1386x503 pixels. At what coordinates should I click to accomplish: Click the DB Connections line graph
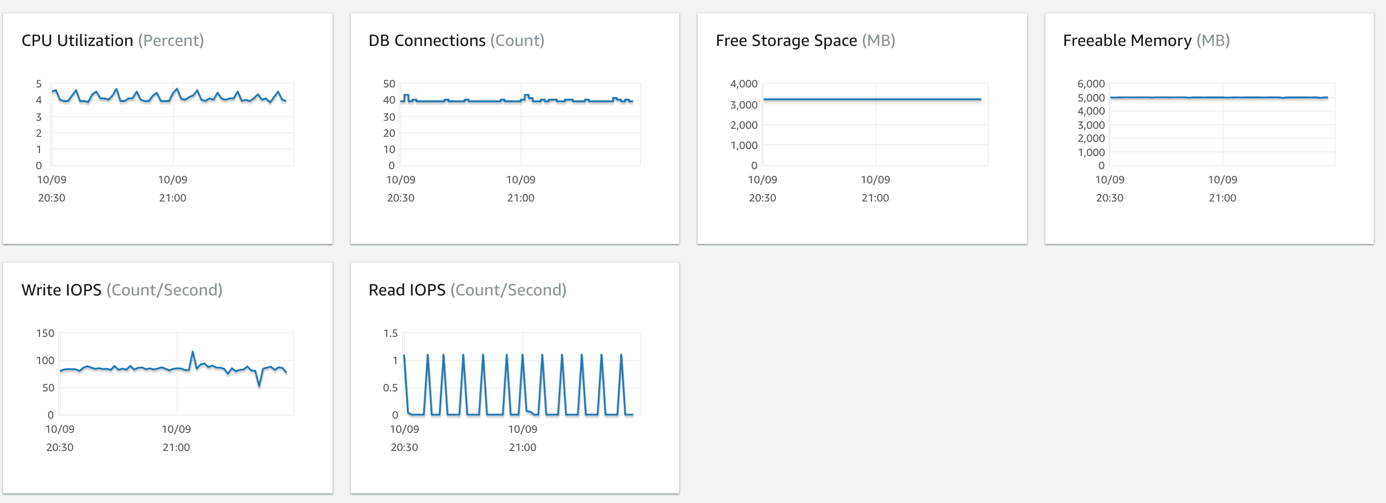coord(484,101)
